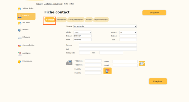Click the Fiche contact breadcrumb text

(69, 4)
